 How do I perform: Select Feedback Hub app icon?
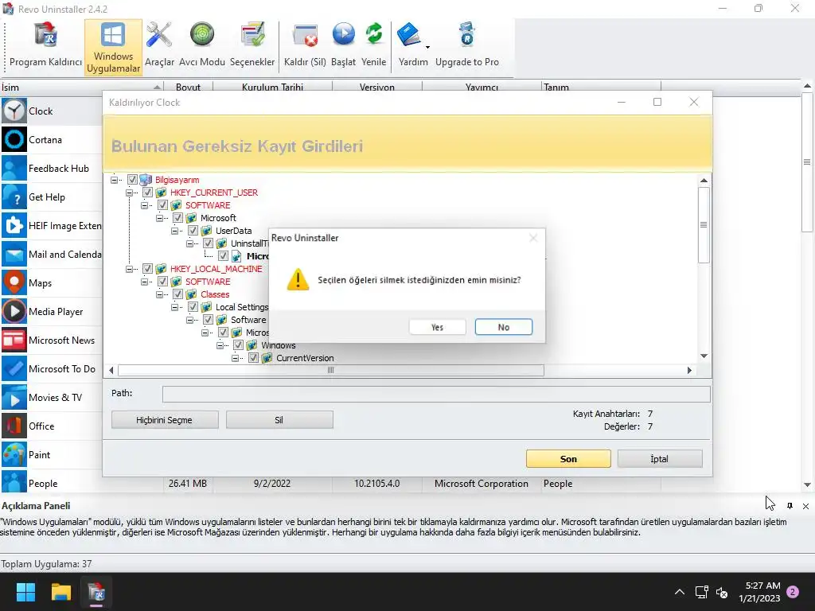(x=14, y=169)
